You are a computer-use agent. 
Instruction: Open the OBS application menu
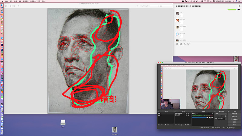tap(7, 1)
